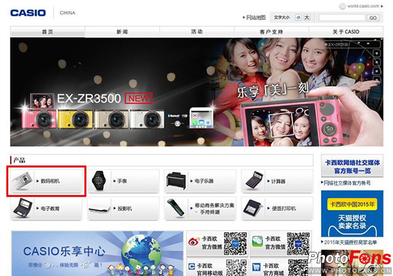Open the 计算器 product category
This screenshot has height=276, width=393.
coord(278,181)
